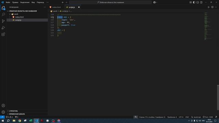Toggle the Secondary Side Bar
This screenshot has height=123, width=219.
point(201,2)
